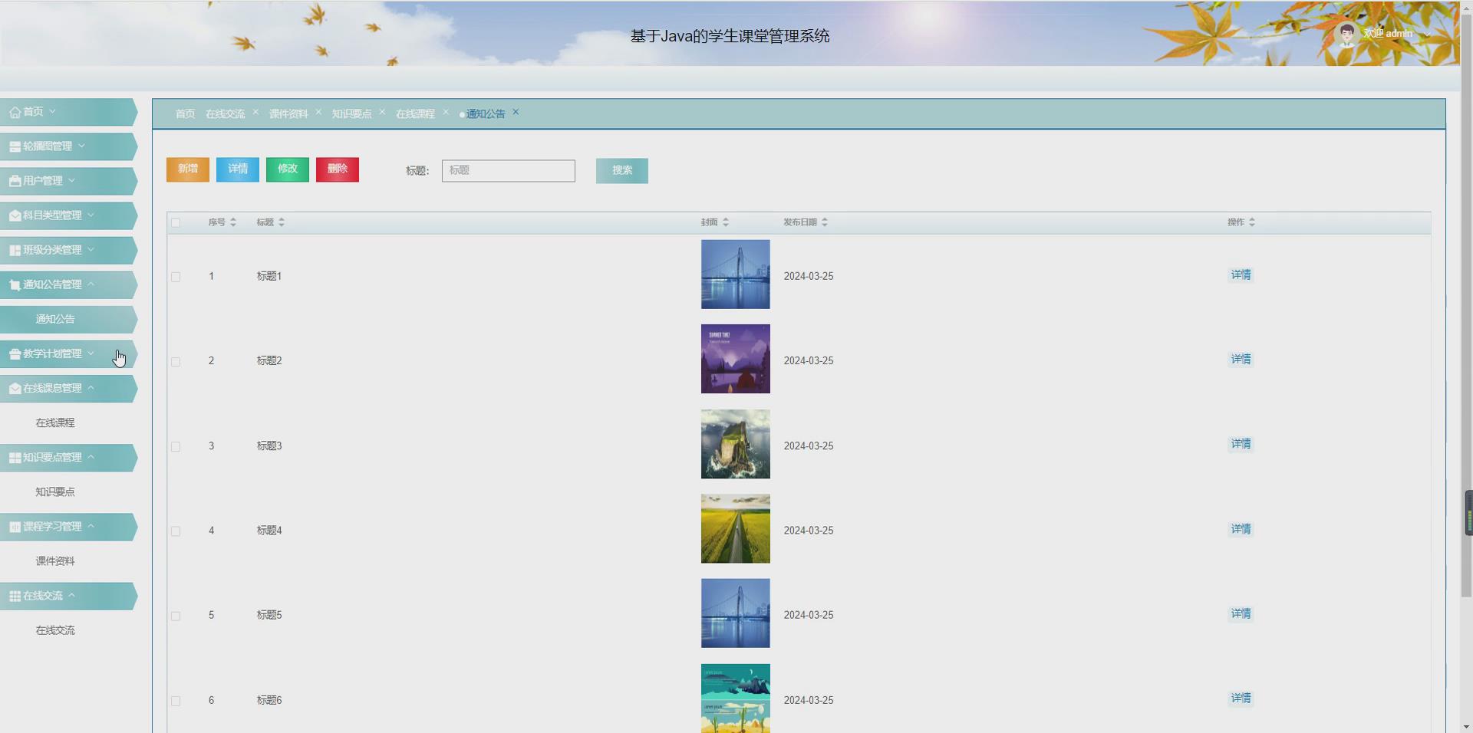Select the 轮播图管理 carousel management icon
This screenshot has width=1473, height=733.
pyautogui.click(x=14, y=146)
